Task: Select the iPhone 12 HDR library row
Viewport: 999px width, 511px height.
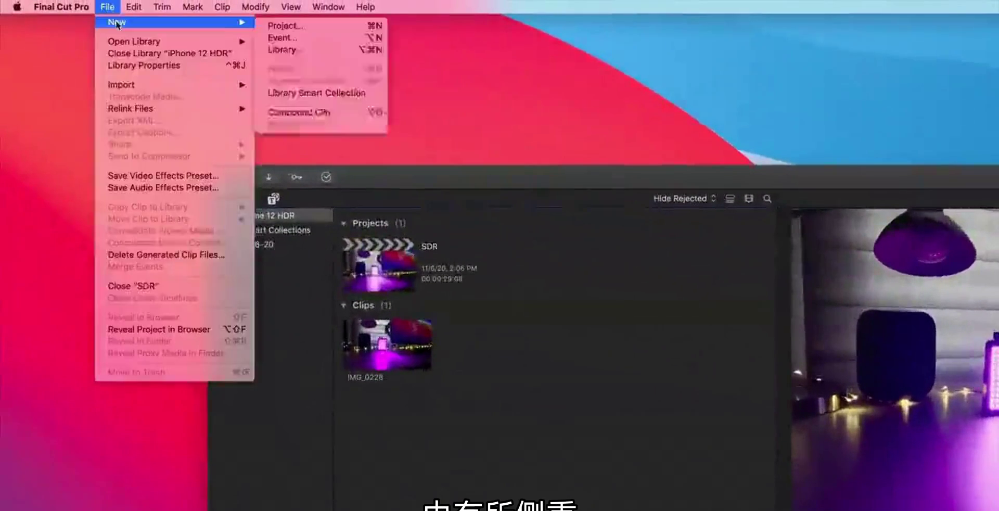Action: point(293,215)
